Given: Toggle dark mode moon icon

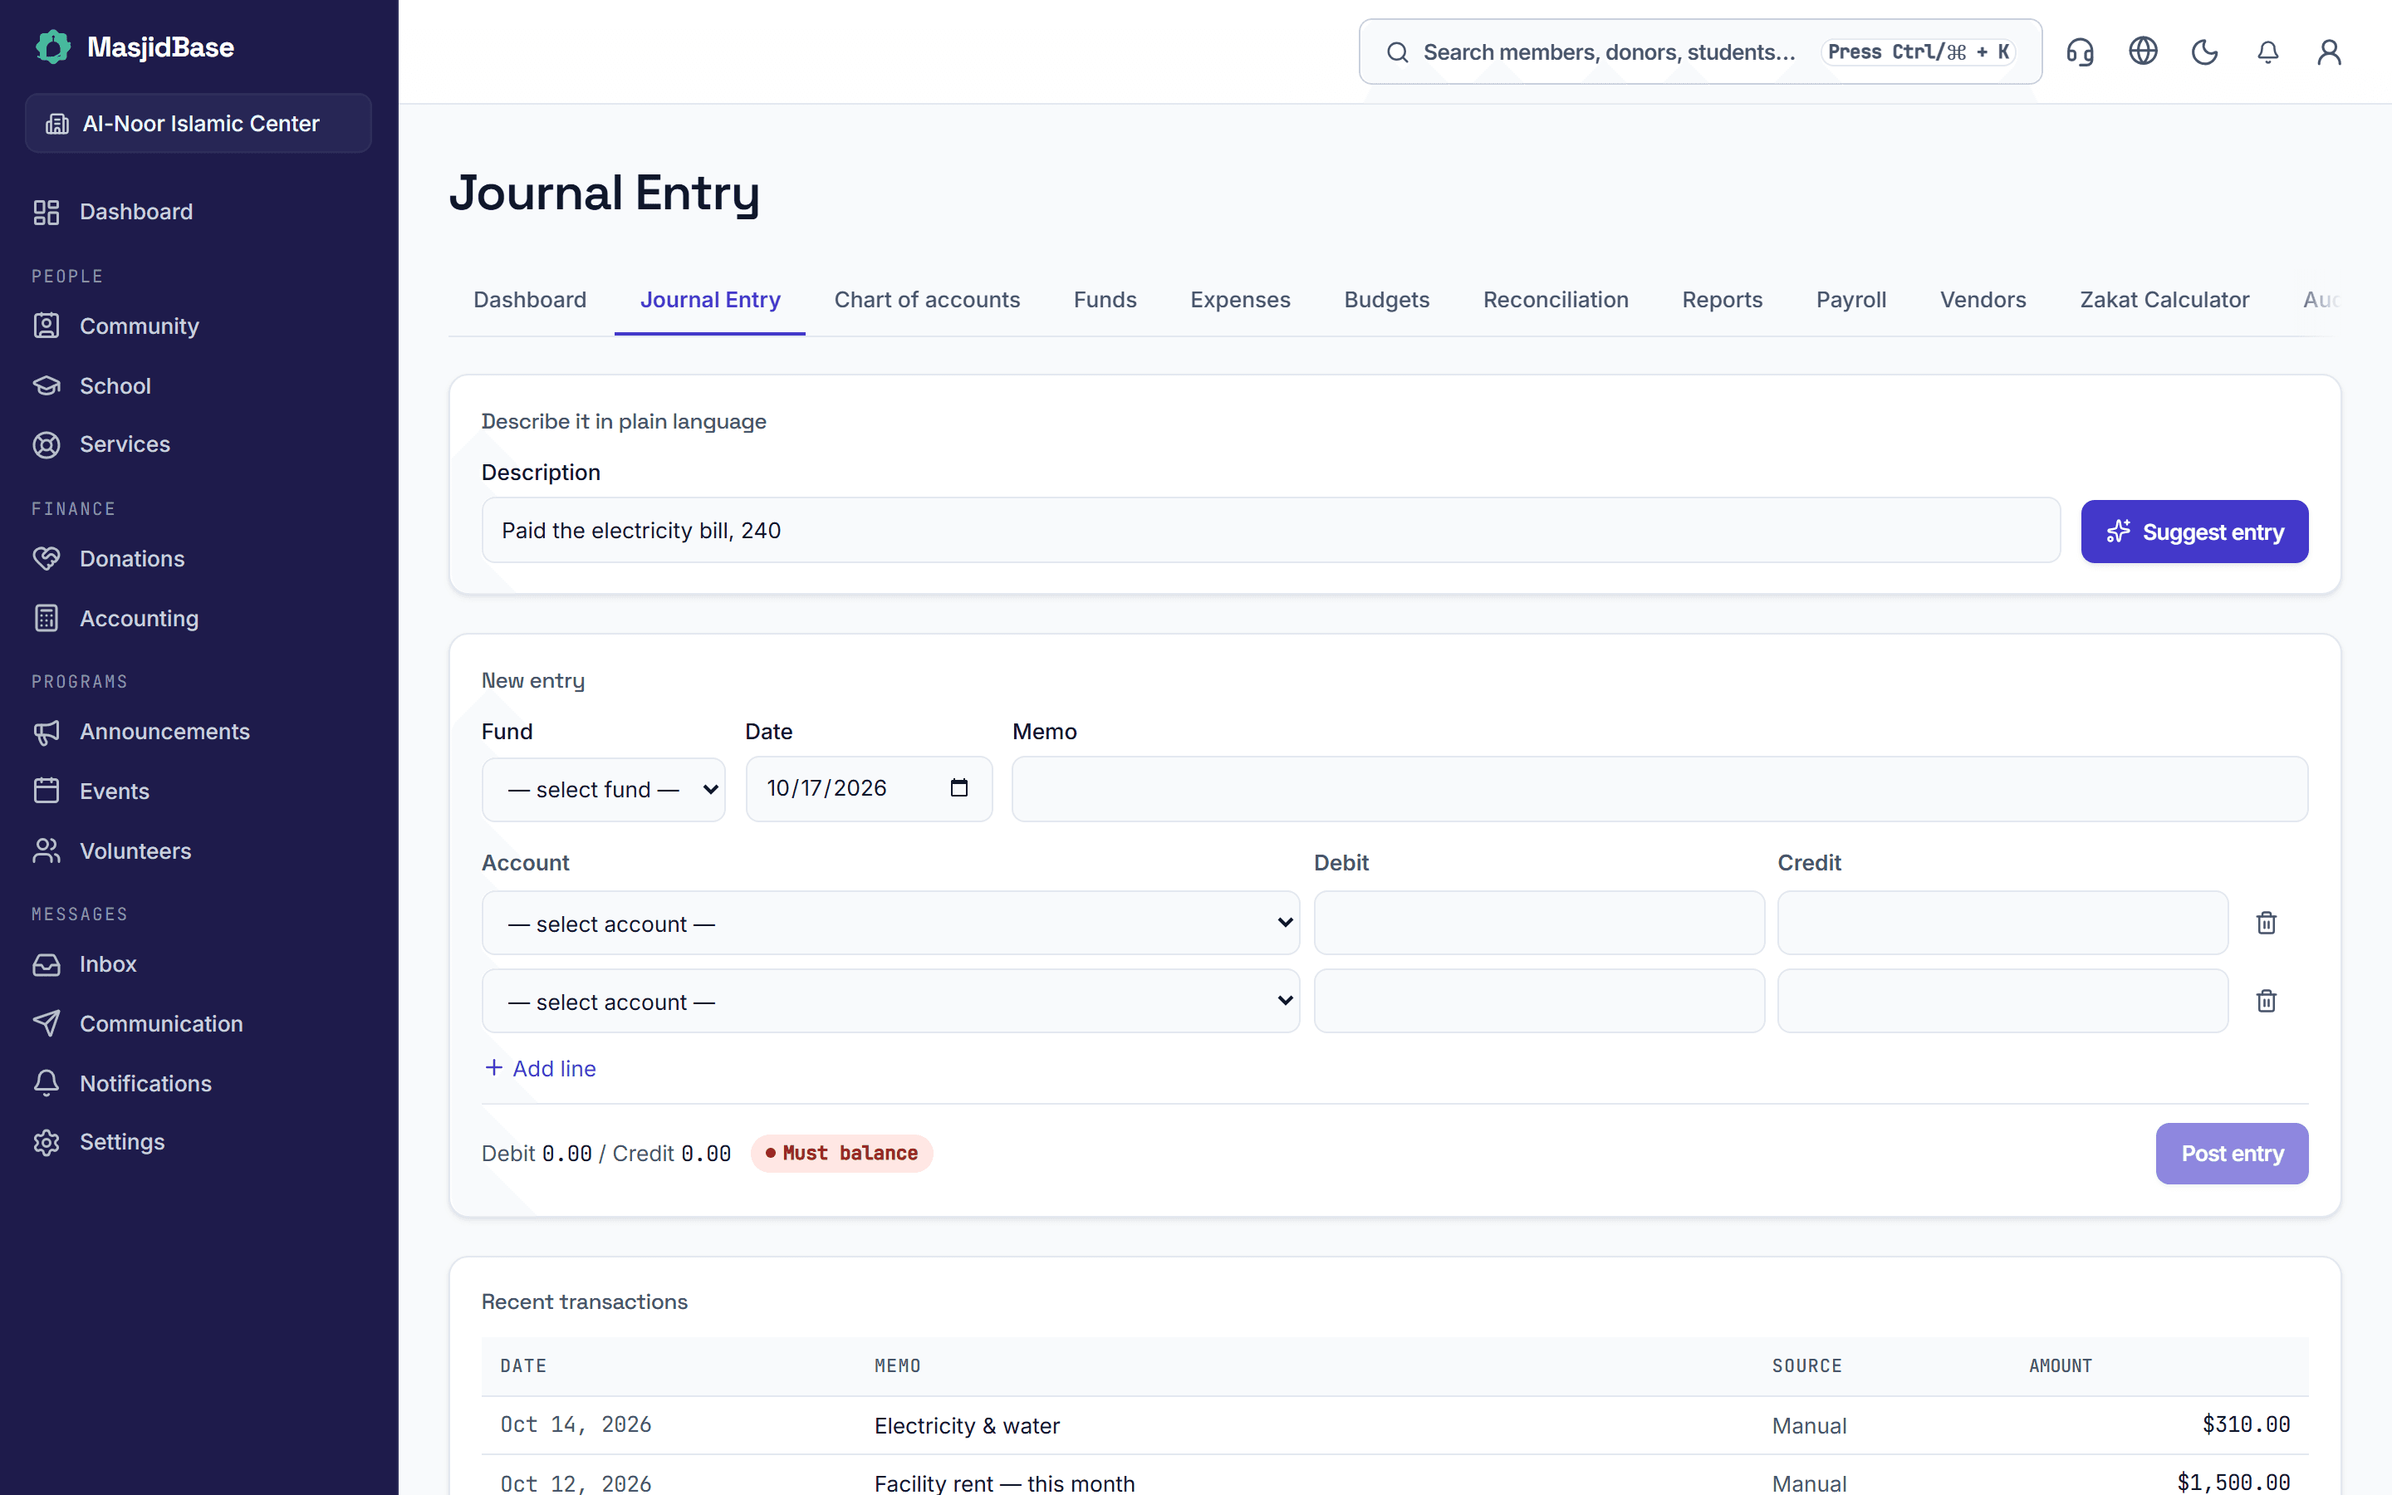Looking at the screenshot, I should (2204, 51).
